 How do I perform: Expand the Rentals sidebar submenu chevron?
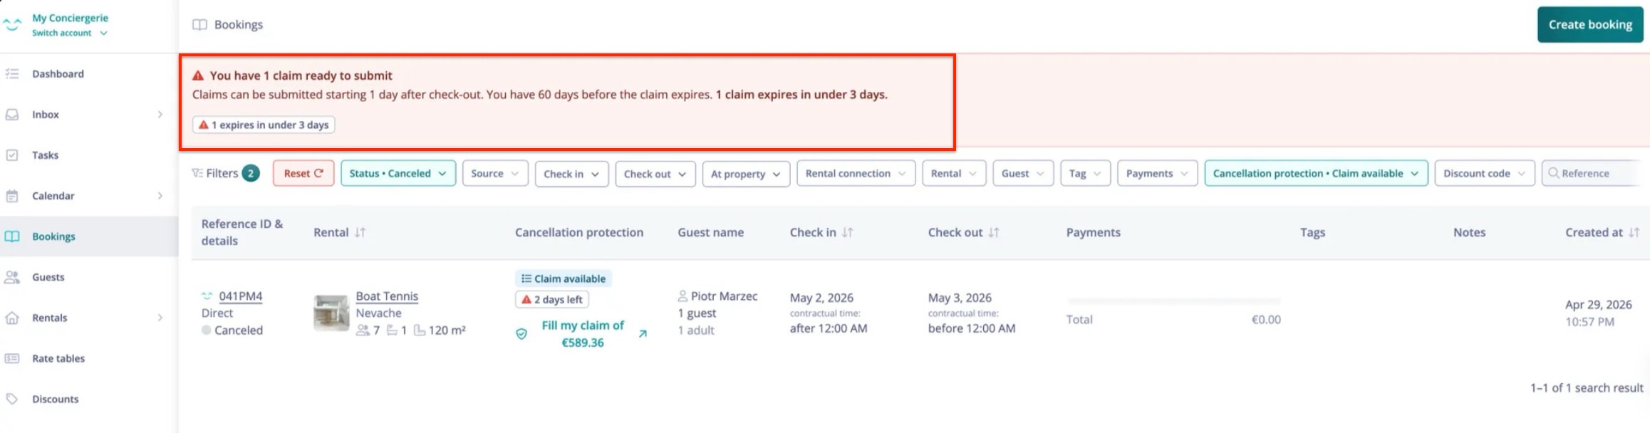point(160,318)
